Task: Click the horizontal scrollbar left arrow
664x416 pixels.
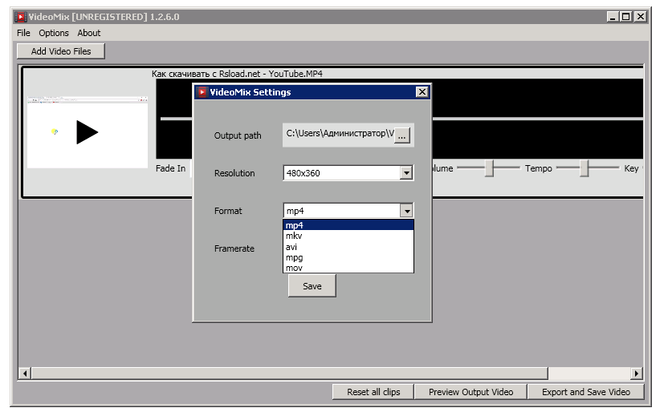Action: (25, 374)
